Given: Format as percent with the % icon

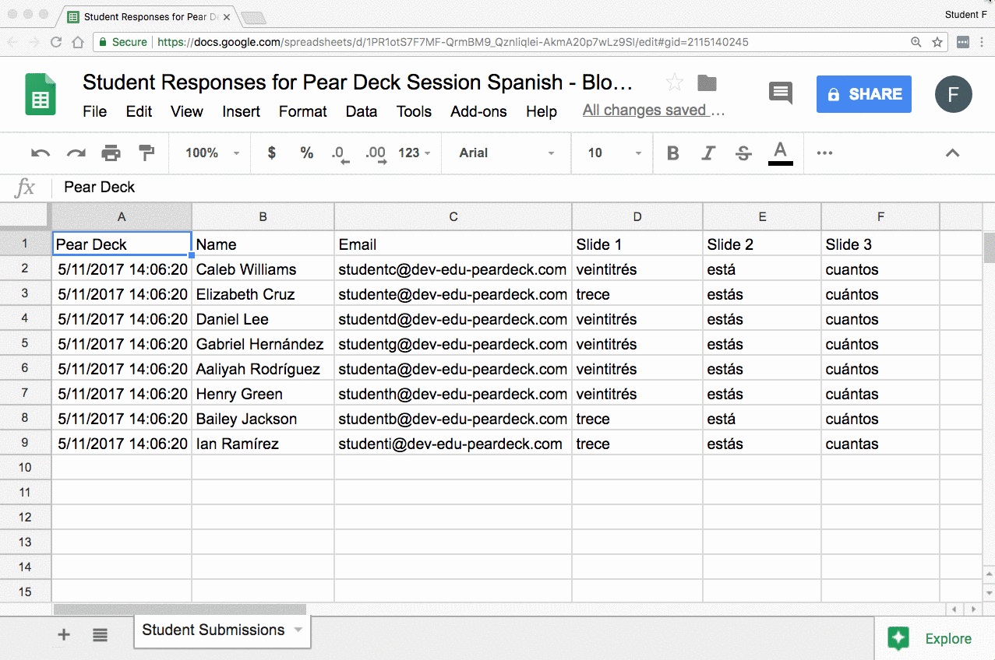Looking at the screenshot, I should [x=307, y=153].
